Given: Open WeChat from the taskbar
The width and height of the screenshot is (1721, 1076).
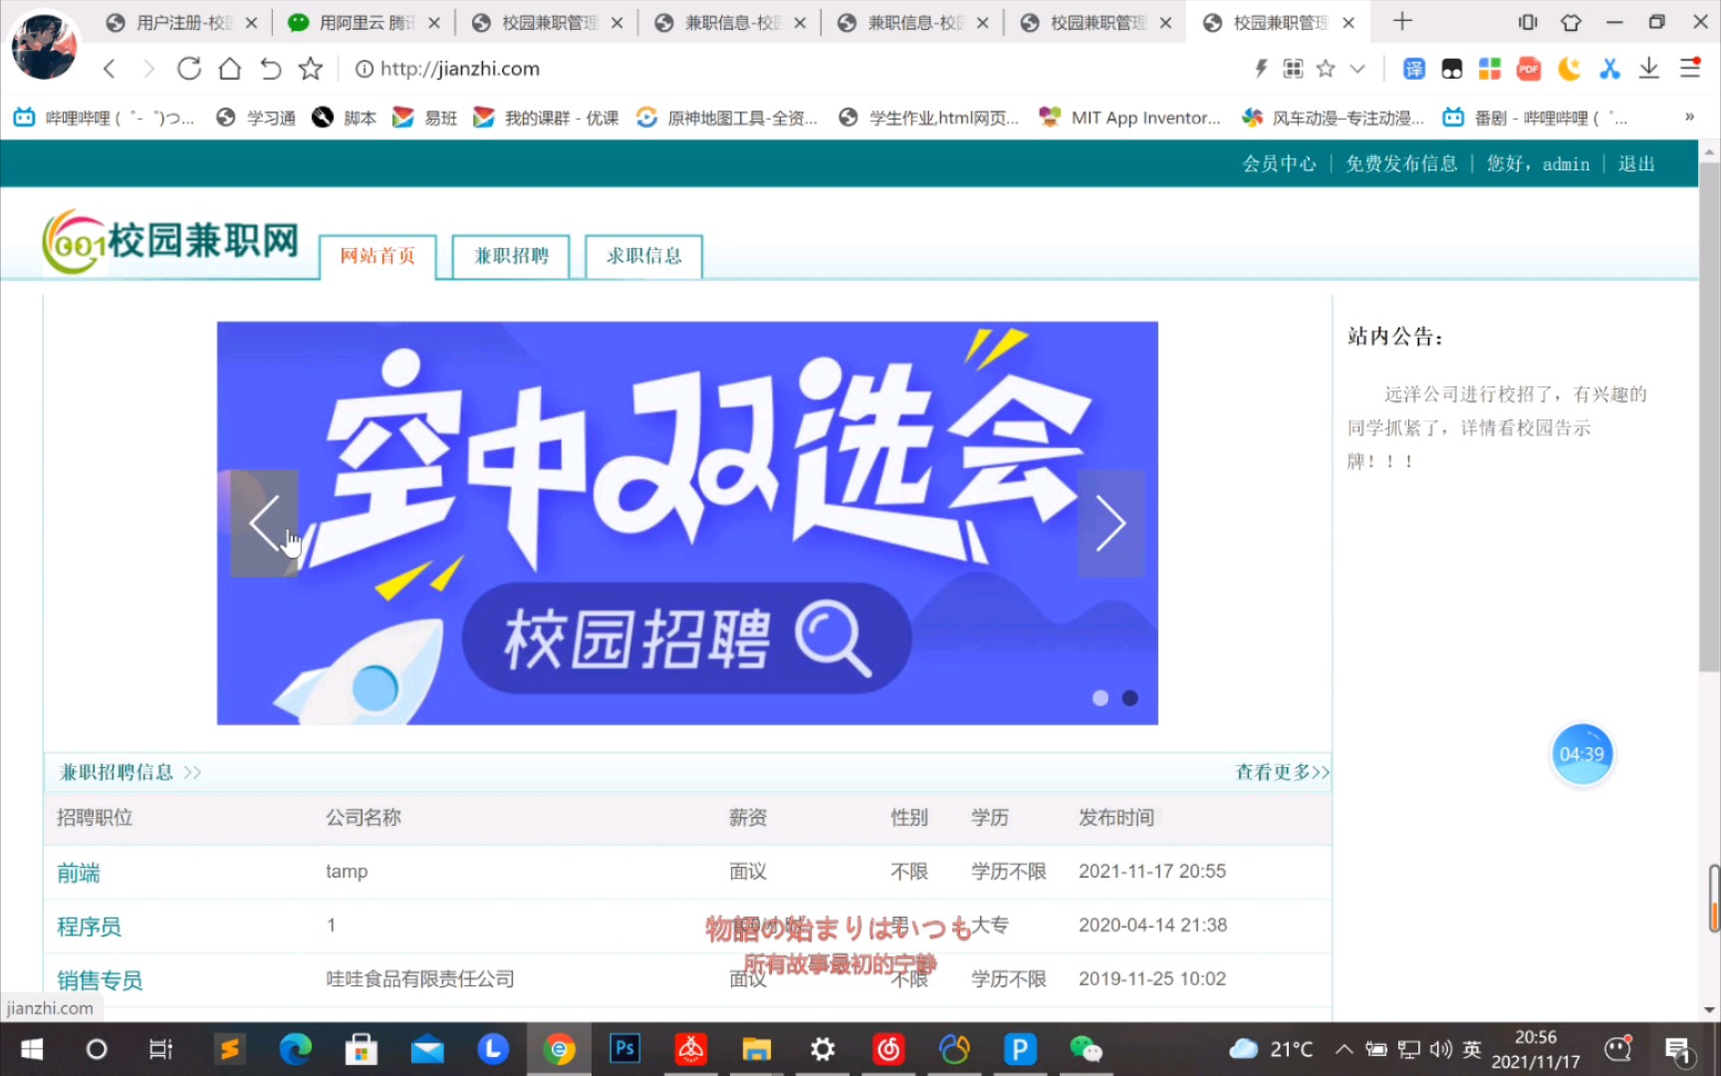Looking at the screenshot, I should pos(1086,1048).
